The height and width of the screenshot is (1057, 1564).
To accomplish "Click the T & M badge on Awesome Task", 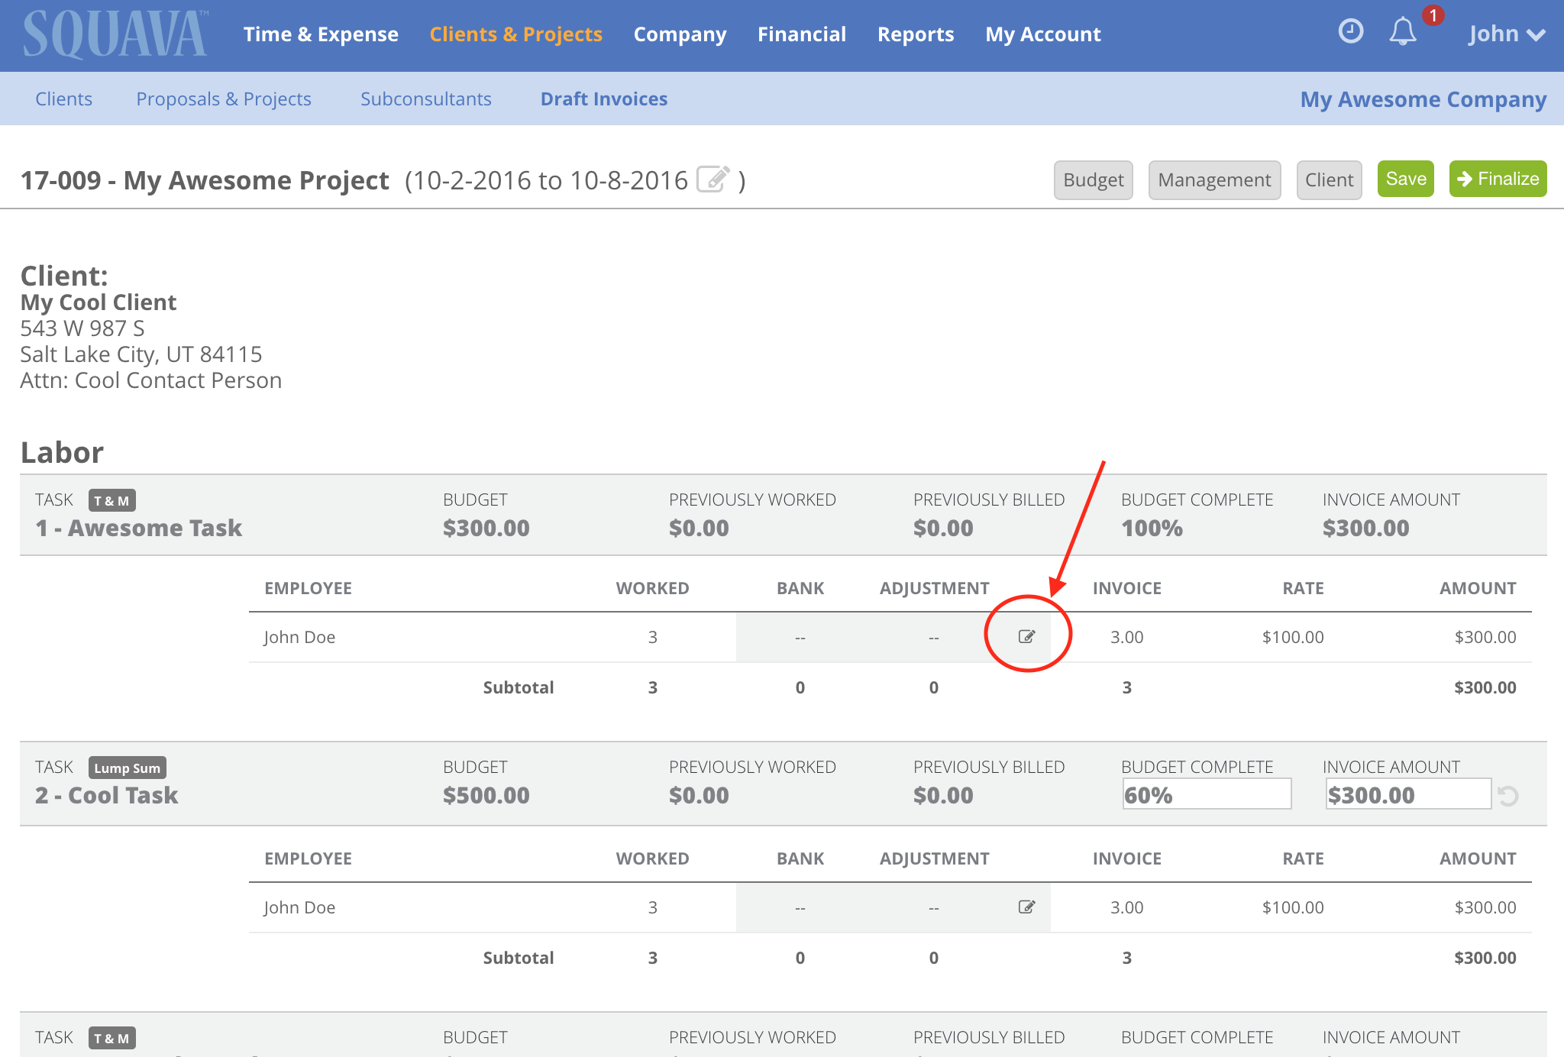I will [x=112, y=500].
